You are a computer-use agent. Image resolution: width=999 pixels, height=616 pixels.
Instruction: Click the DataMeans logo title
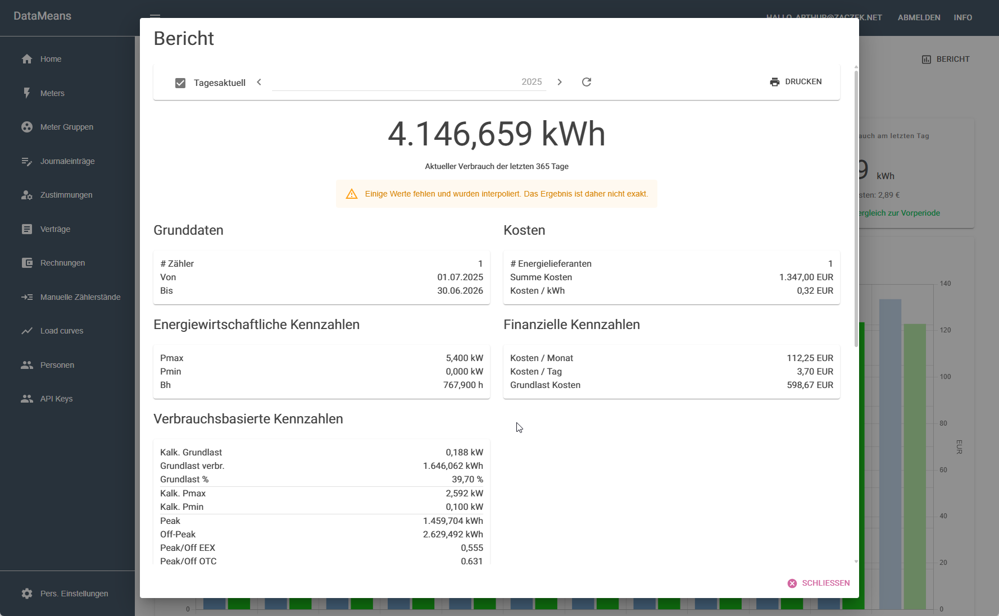(42, 16)
